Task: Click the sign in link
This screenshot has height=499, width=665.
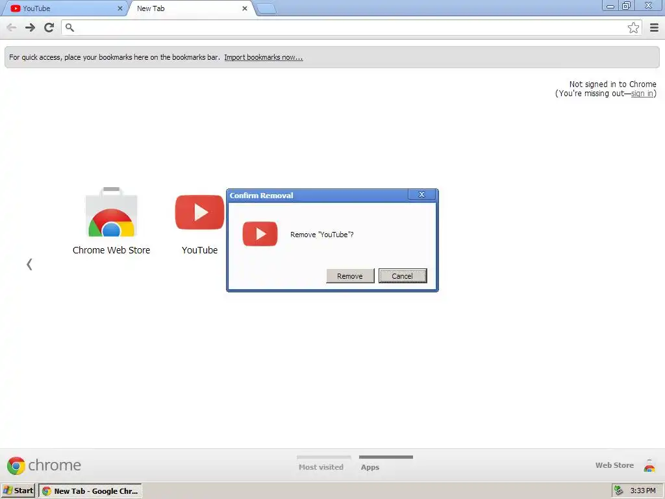Action: pos(642,94)
